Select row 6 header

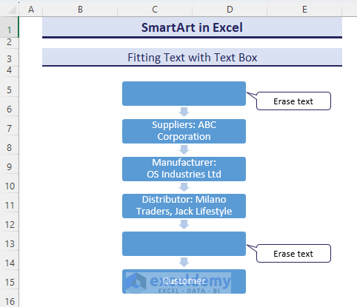(x=9, y=107)
